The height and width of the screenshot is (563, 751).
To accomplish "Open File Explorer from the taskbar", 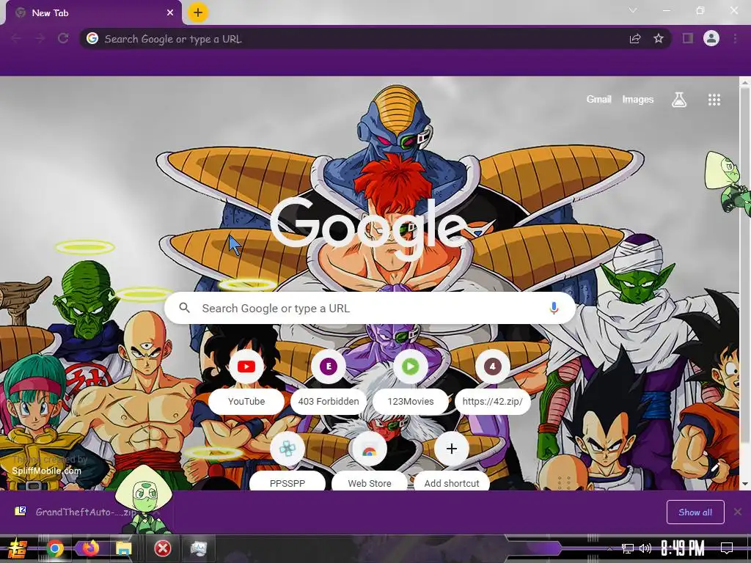I will pyautogui.click(x=123, y=548).
